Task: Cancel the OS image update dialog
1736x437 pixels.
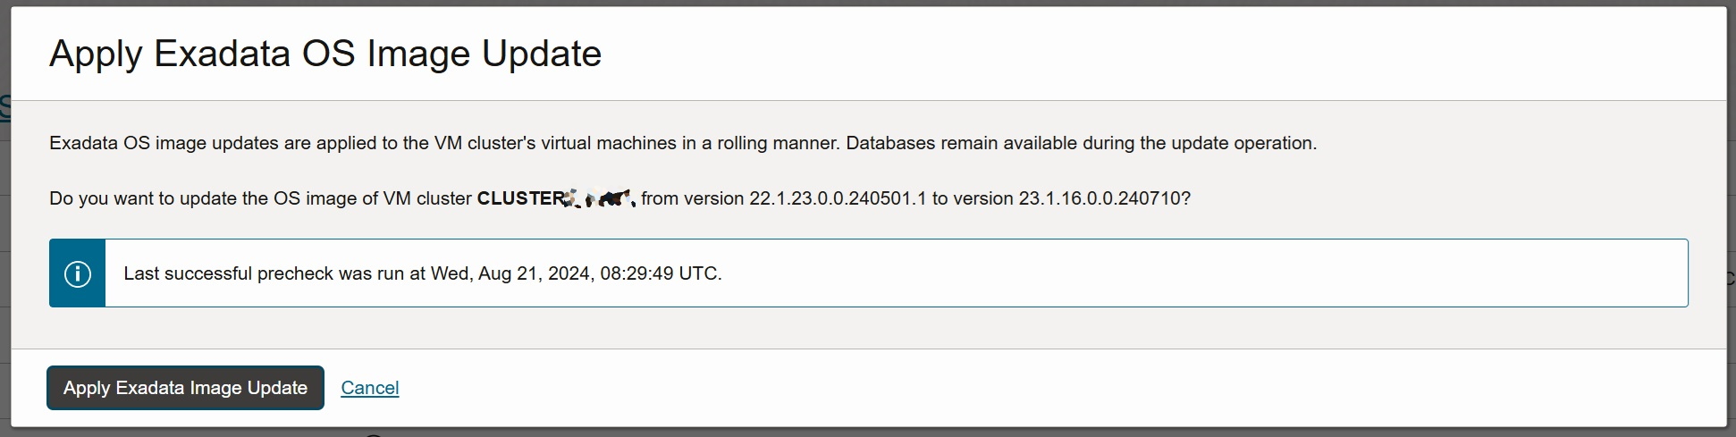Action: pyautogui.click(x=370, y=388)
